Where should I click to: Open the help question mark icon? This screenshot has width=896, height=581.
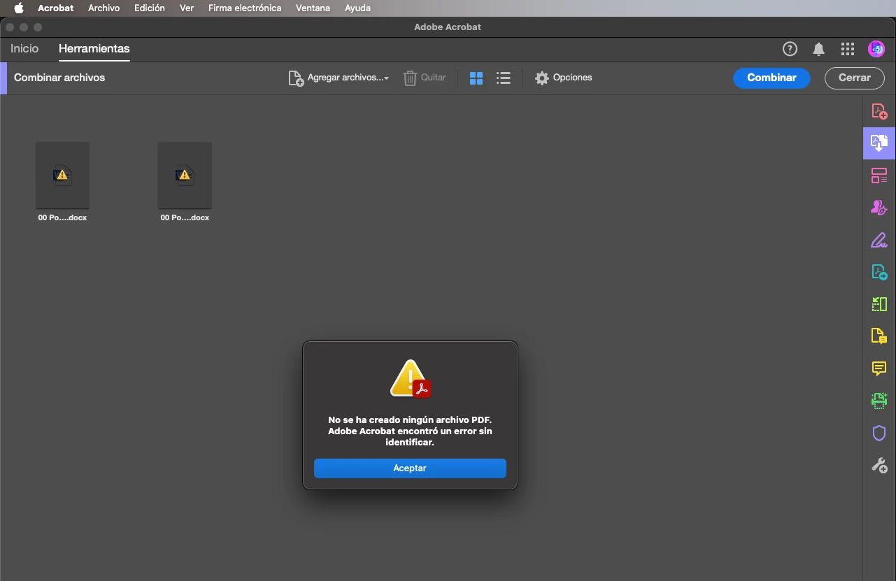[x=790, y=49]
